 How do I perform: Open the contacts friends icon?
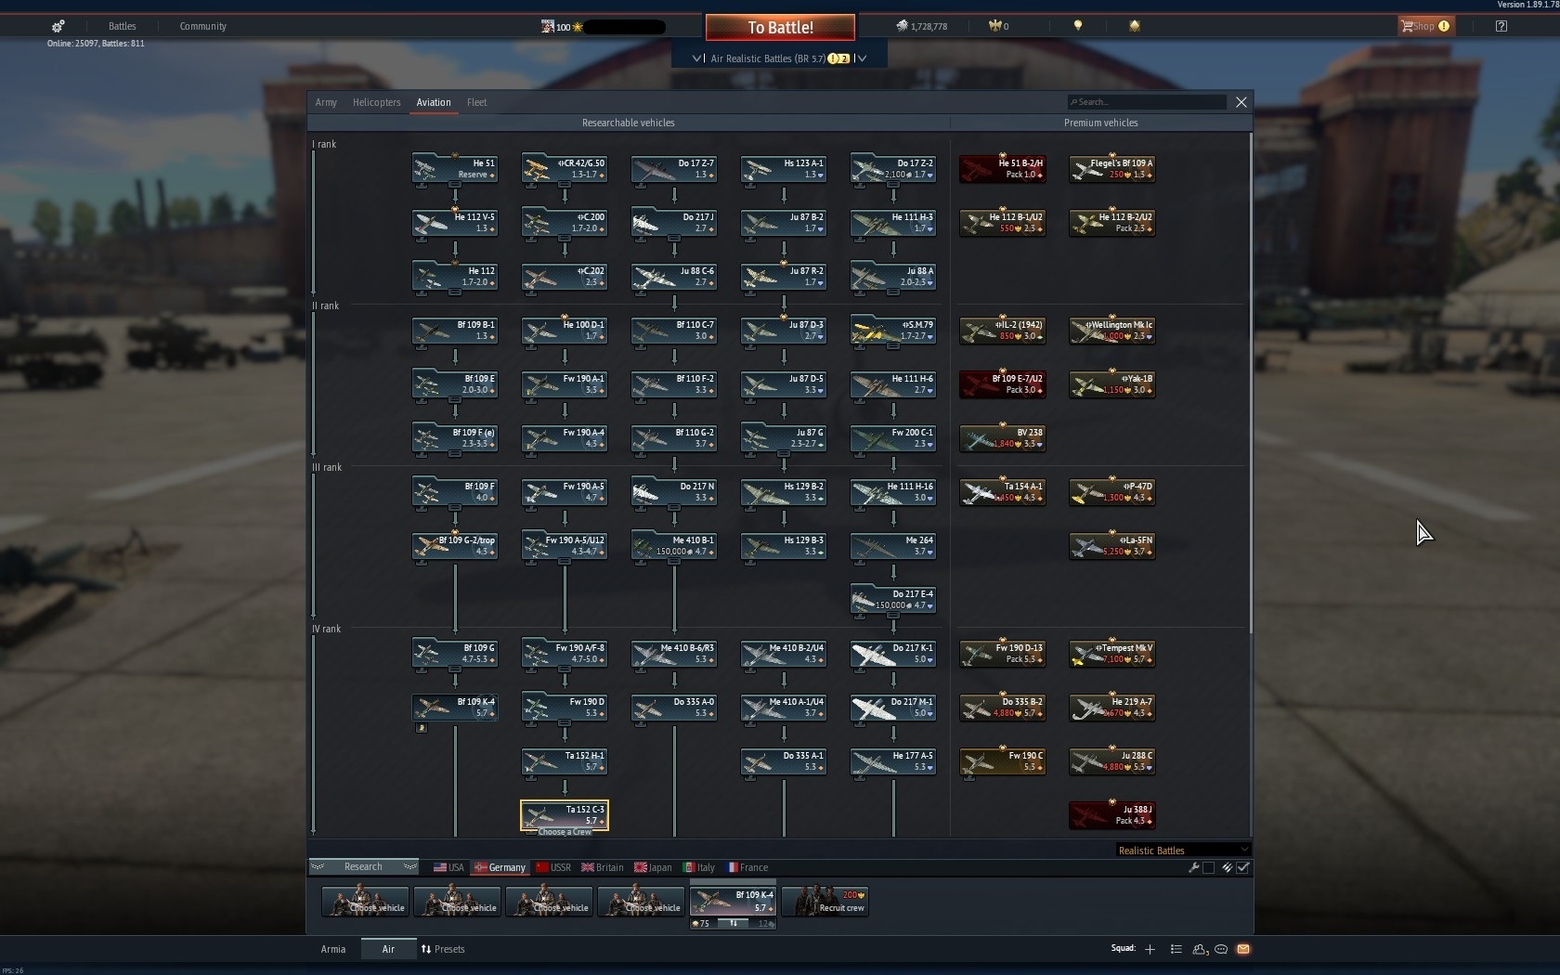click(x=1199, y=949)
